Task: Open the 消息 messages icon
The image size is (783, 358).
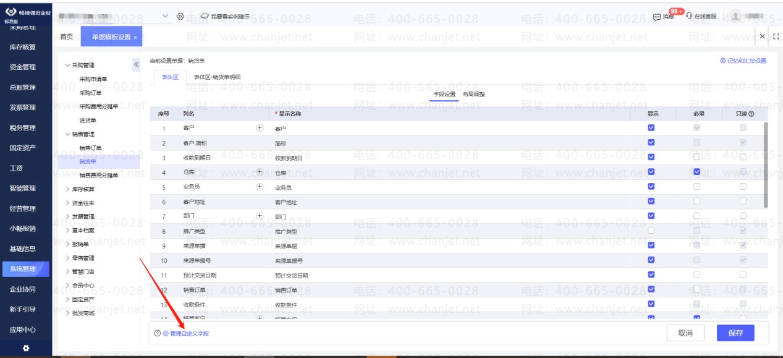Action: 657,17
